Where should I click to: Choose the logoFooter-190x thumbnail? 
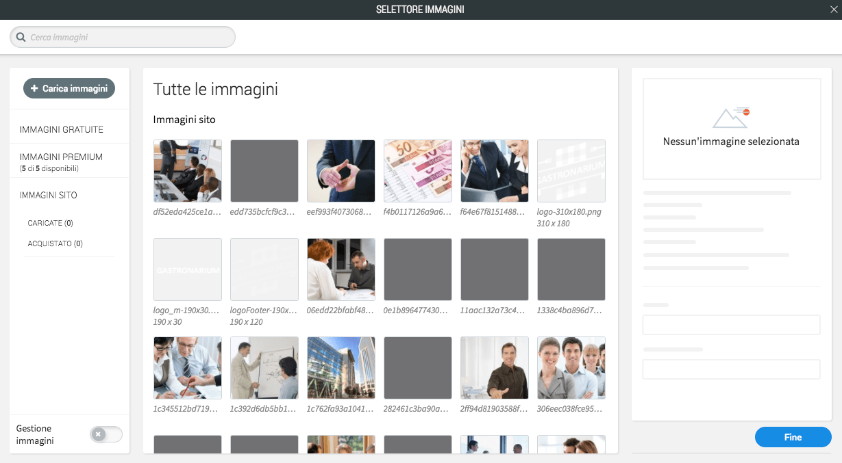point(264,269)
